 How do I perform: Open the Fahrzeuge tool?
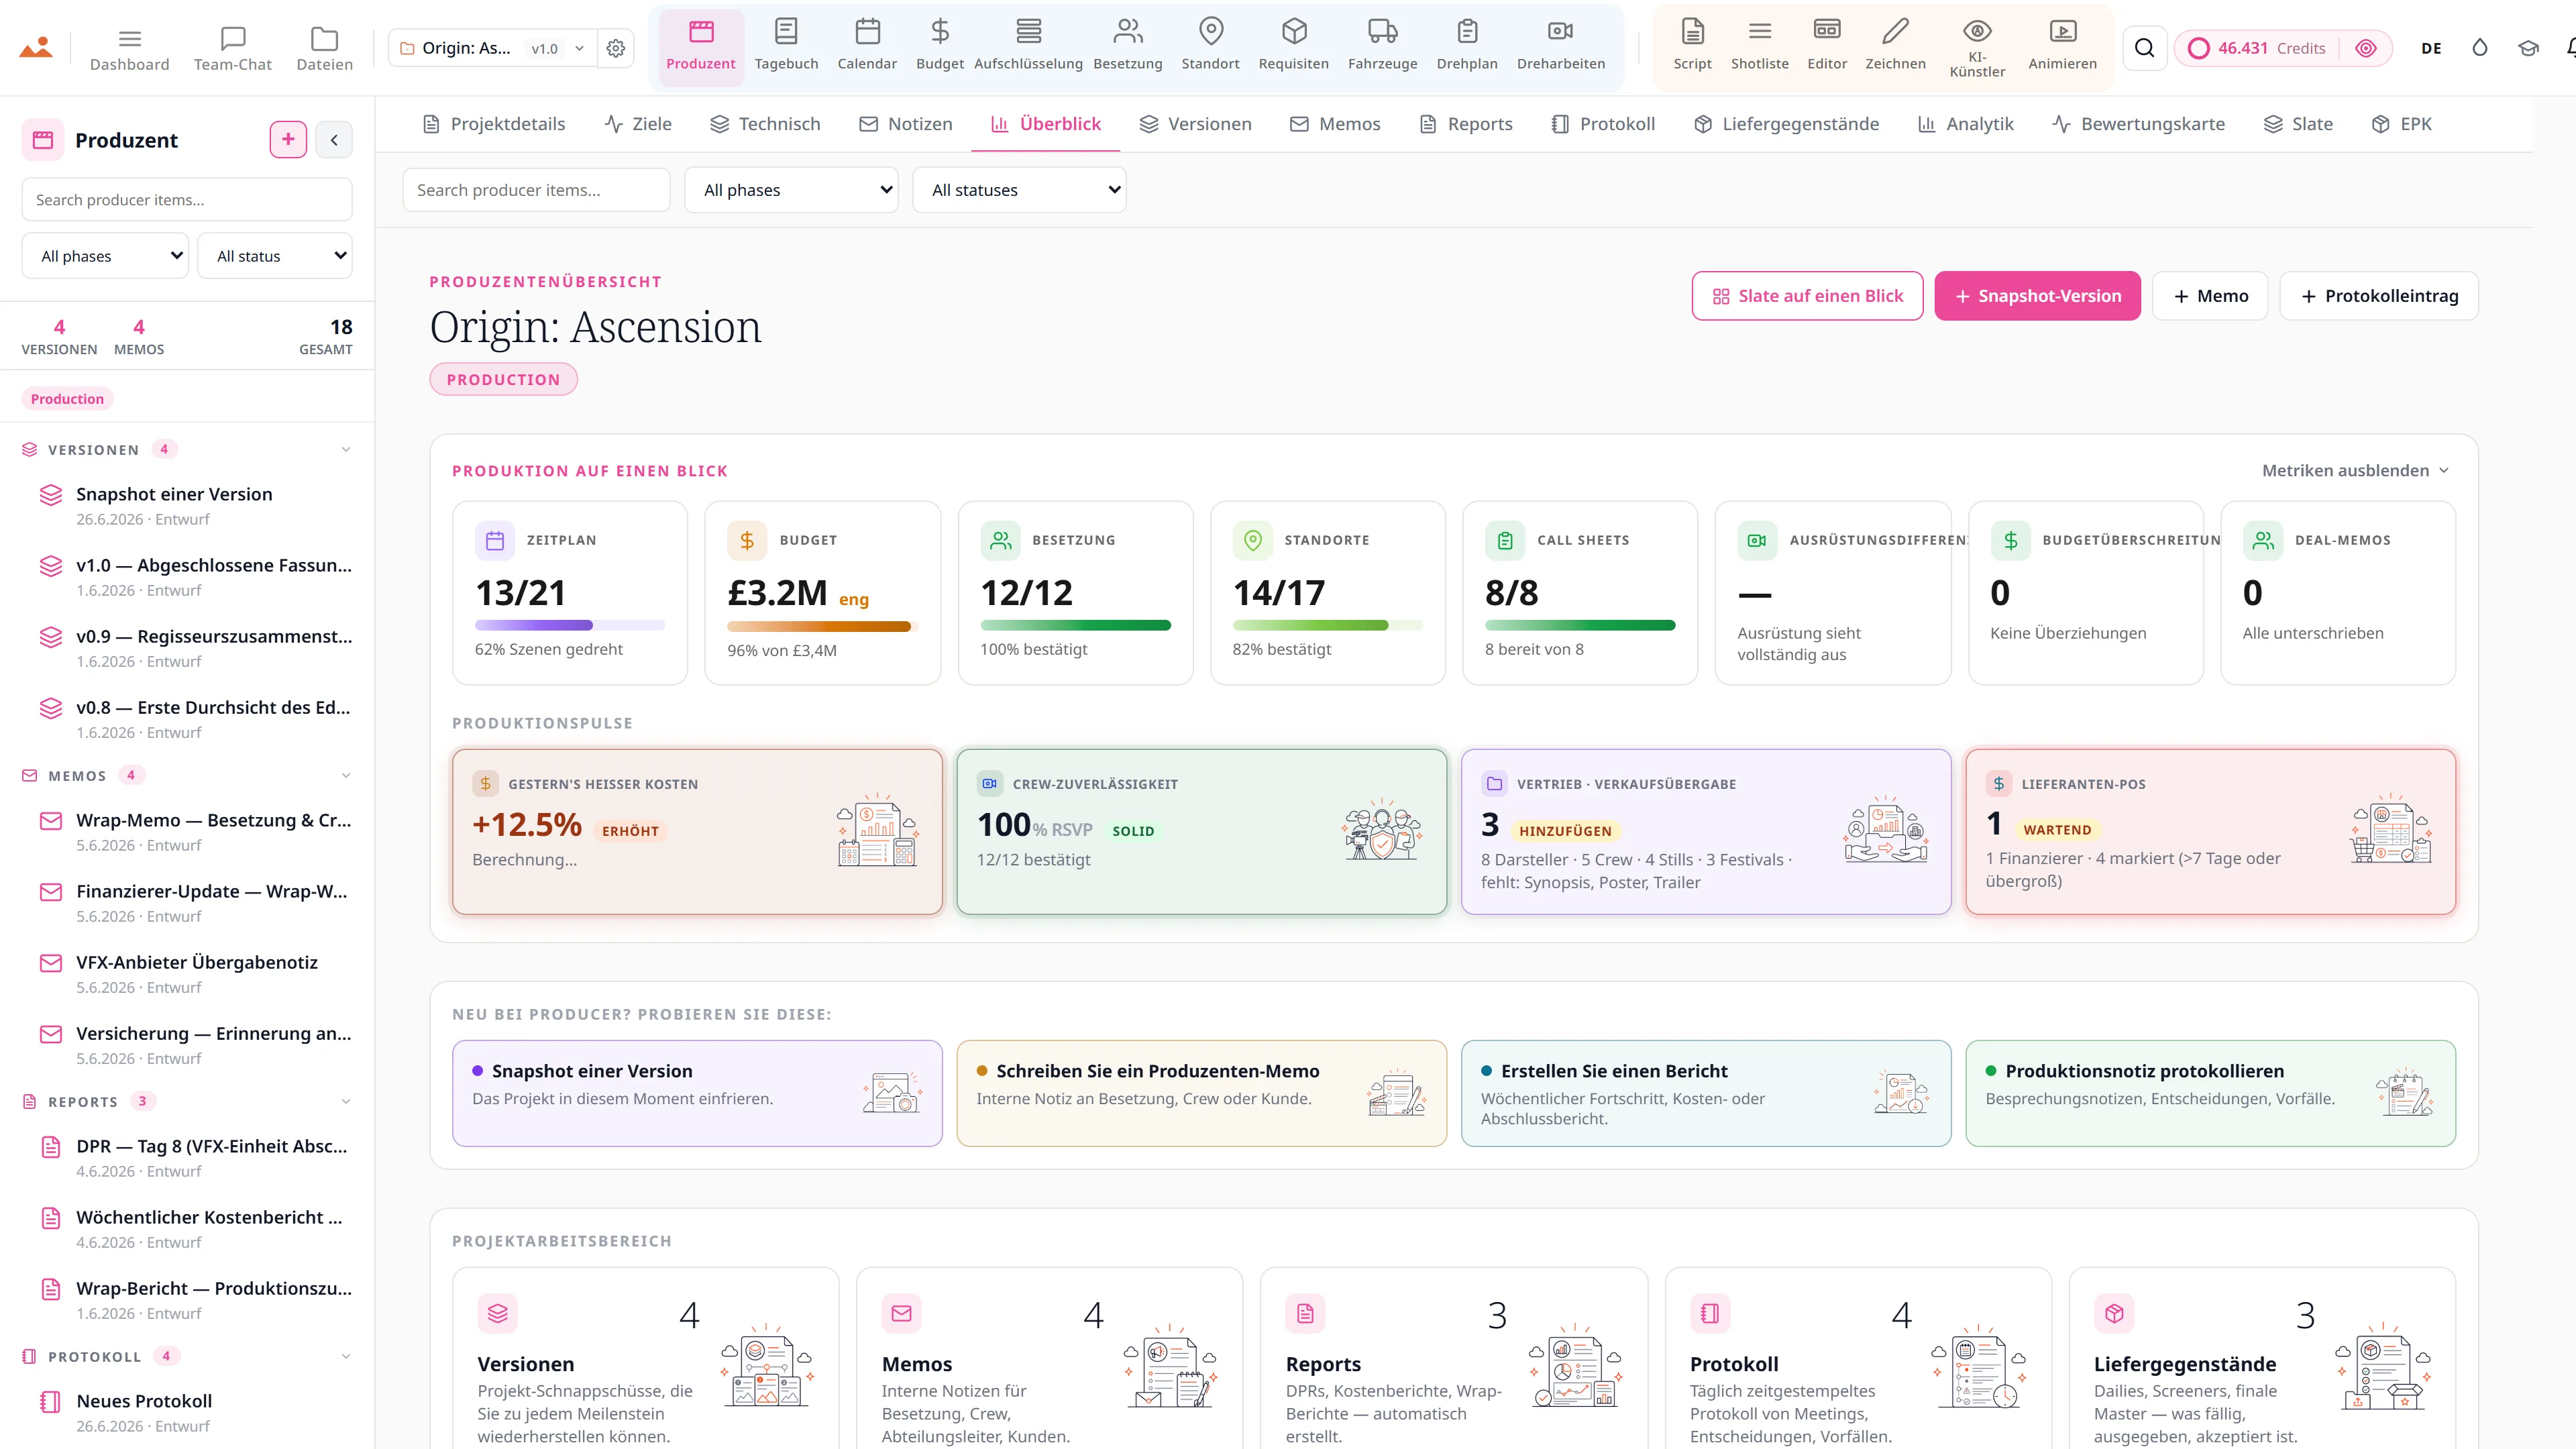(1383, 46)
